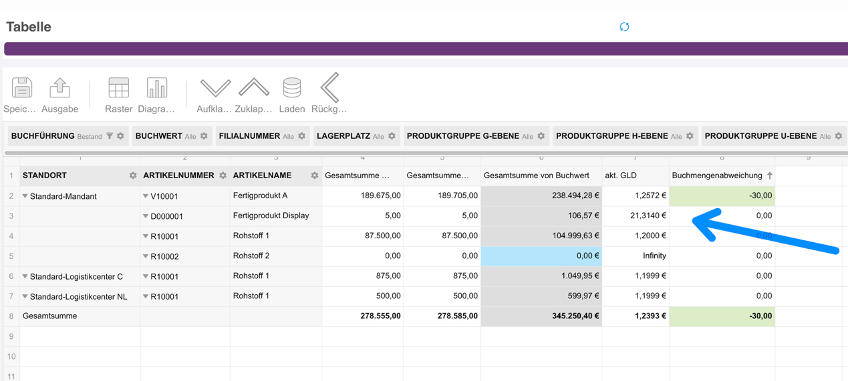The height and width of the screenshot is (381, 848).
Task: Open the LAGERPLATZ filter chip
Action: click(x=356, y=136)
